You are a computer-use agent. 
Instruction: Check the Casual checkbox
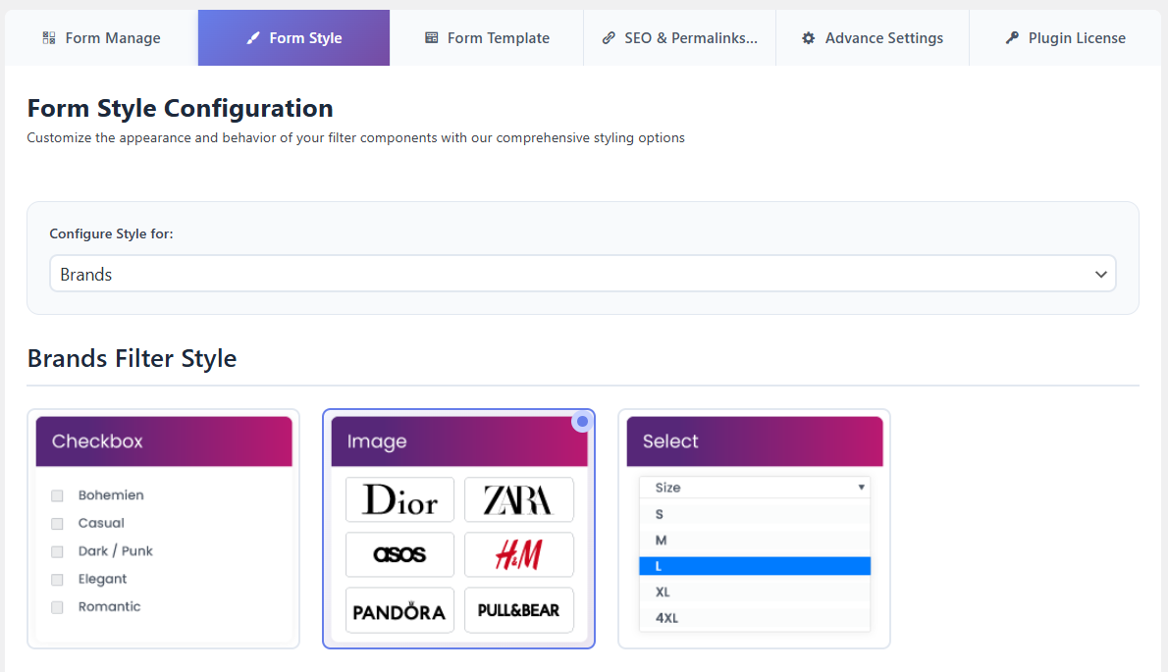coord(57,524)
